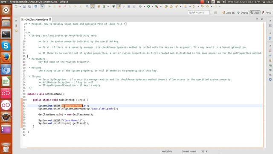
Task: Click into the Quick Access field
Action: pyautogui.click(x=198, y=12)
